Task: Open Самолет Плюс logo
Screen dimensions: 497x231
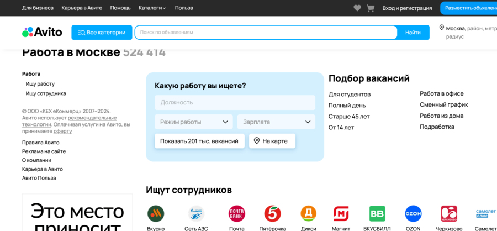Action: point(485,213)
